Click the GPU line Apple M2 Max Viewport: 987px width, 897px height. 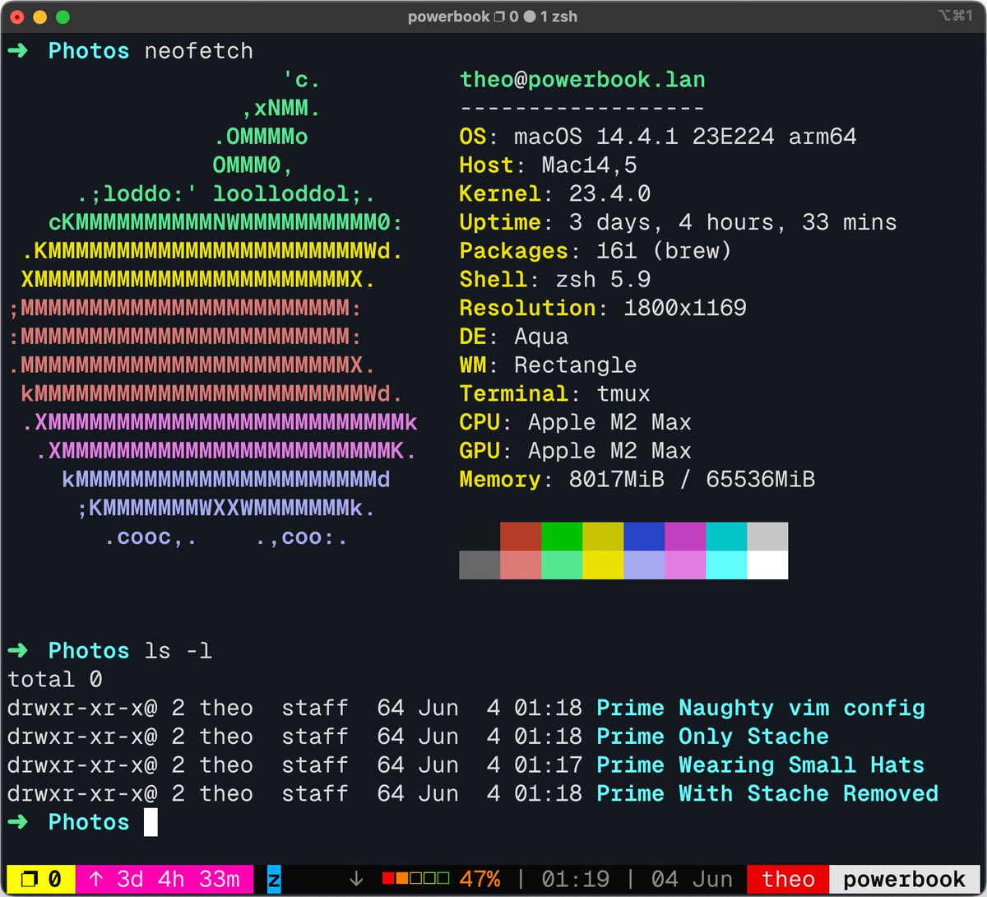click(576, 451)
